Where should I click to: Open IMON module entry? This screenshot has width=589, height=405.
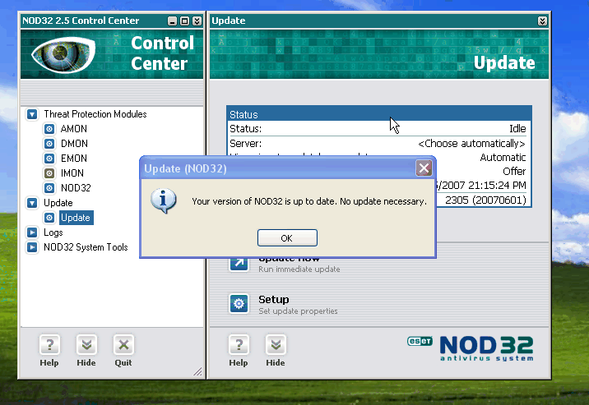72,173
